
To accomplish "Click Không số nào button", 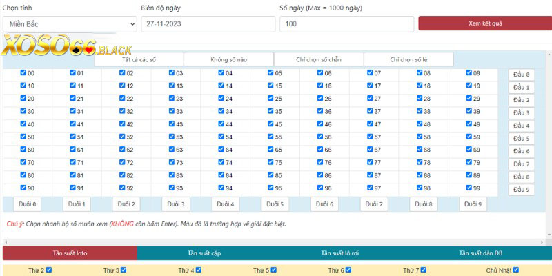I will pos(229,59).
